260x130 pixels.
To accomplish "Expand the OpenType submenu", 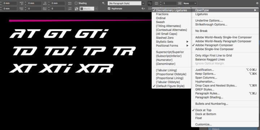I will click(x=225, y=10).
